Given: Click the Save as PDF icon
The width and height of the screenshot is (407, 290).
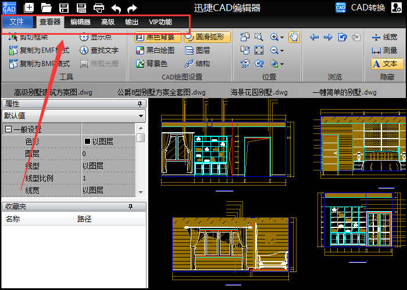Looking at the screenshot, I should 81,8.
